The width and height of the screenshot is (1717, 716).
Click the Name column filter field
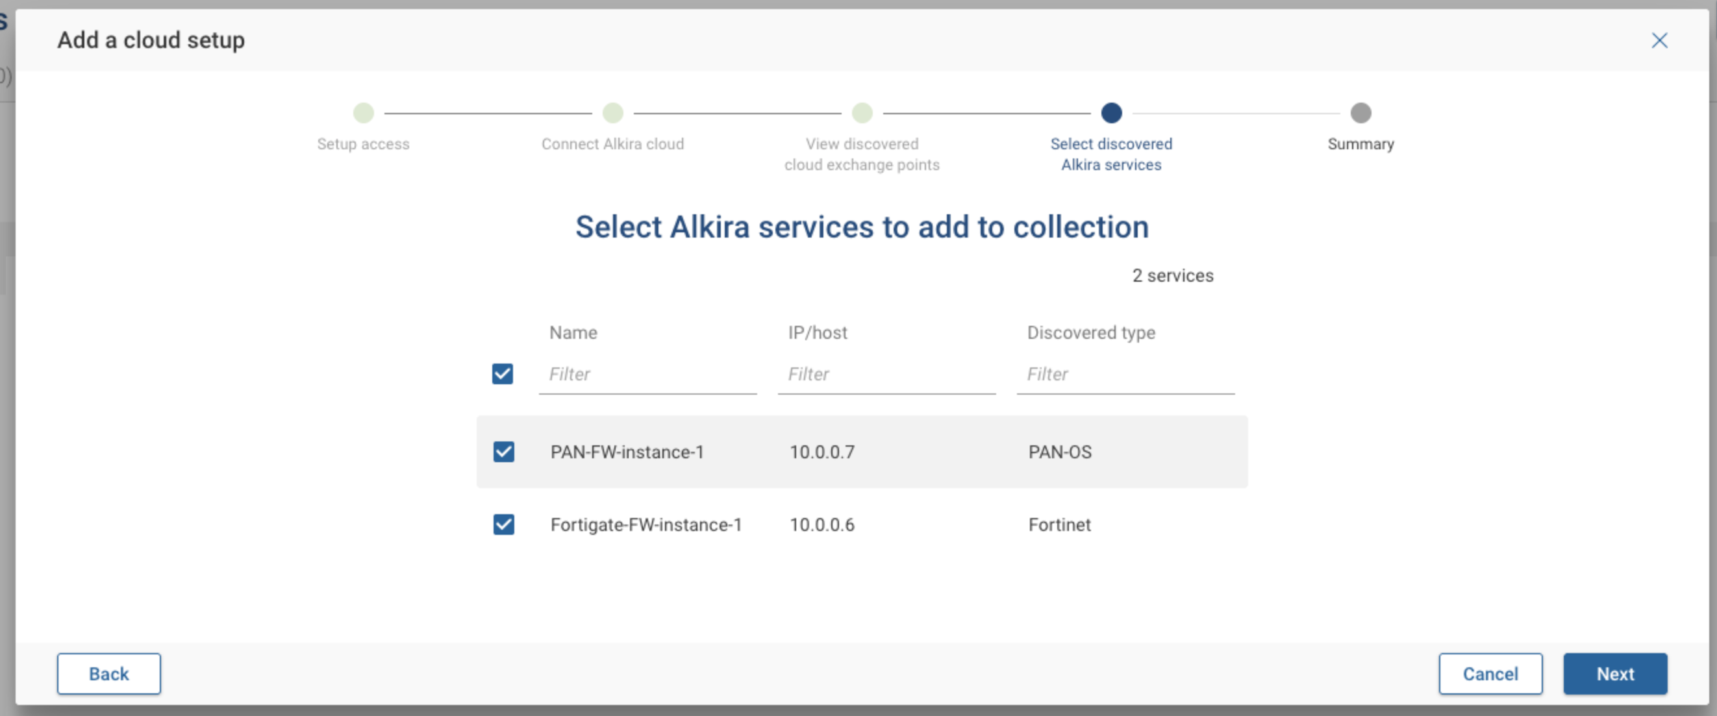[x=647, y=375]
